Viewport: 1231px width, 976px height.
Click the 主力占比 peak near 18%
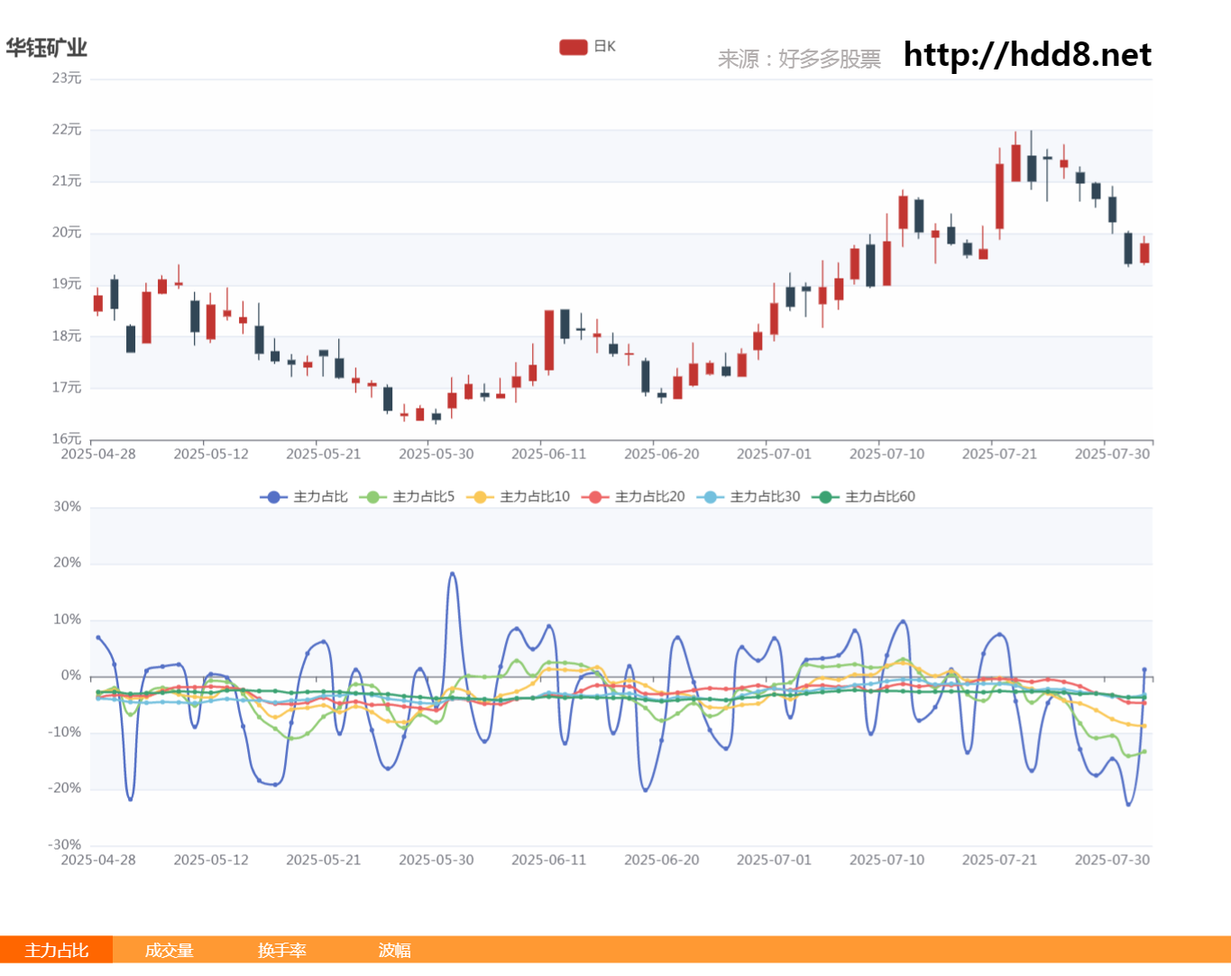[453, 574]
